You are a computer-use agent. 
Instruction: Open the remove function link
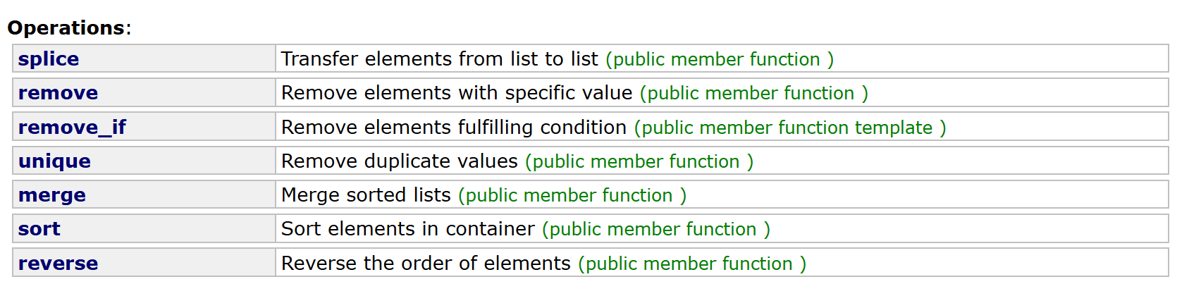point(58,92)
